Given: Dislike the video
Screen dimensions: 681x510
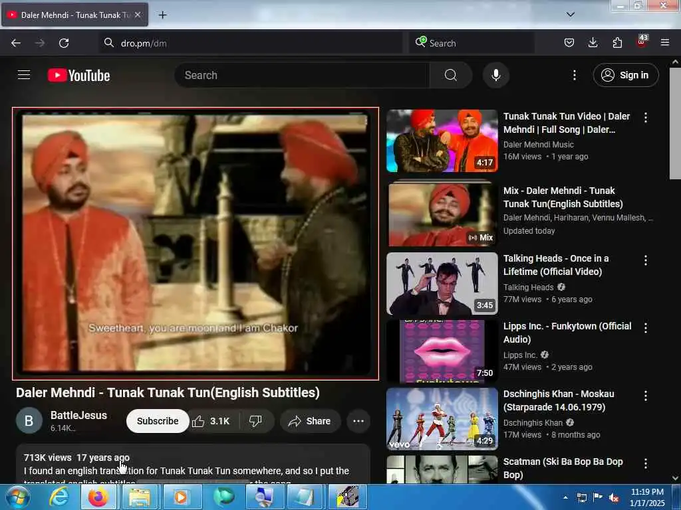Looking at the screenshot, I should (x=256, y=421).
